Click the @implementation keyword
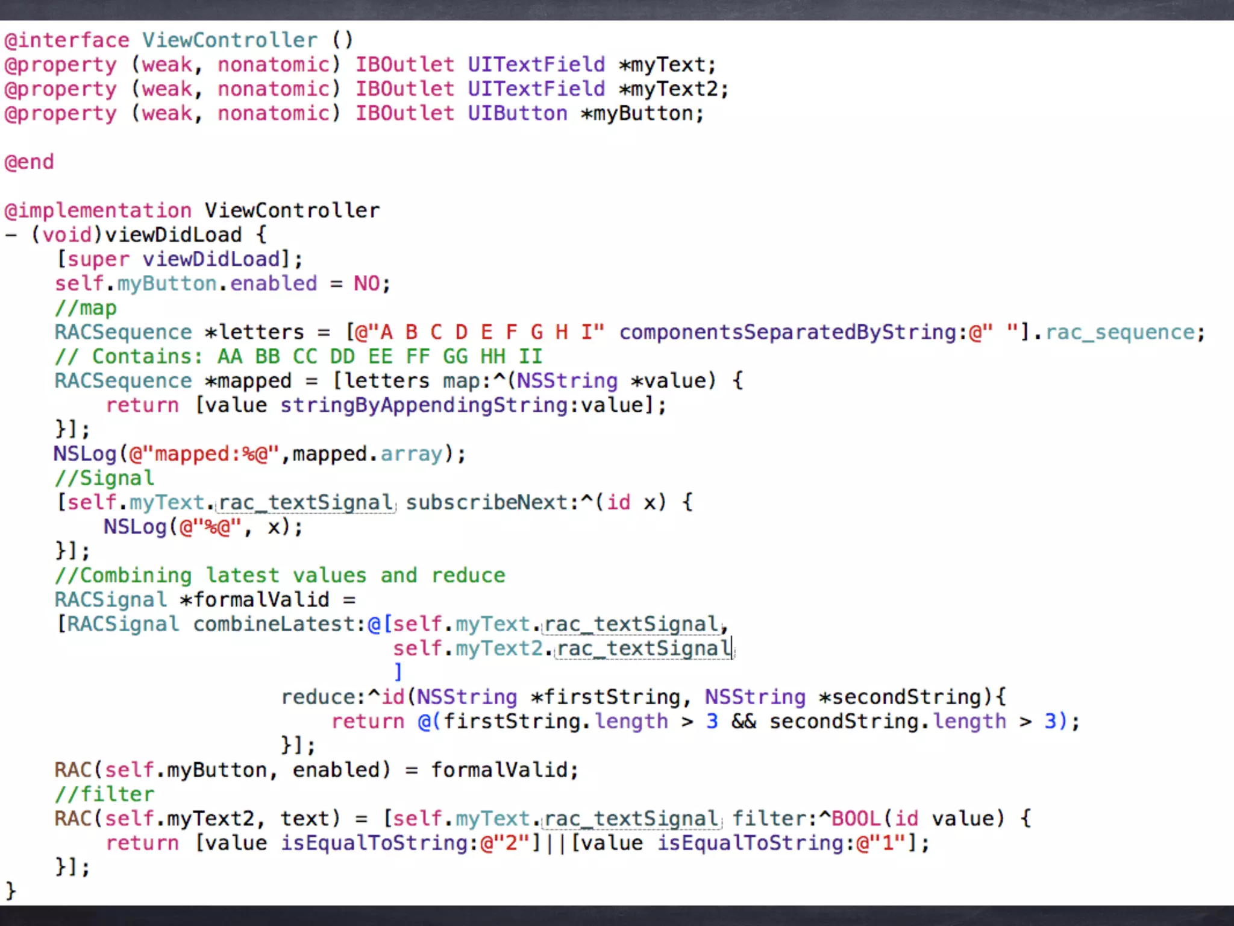The height and width of the screenshot is (926, 1234). (x=98, y=211)
